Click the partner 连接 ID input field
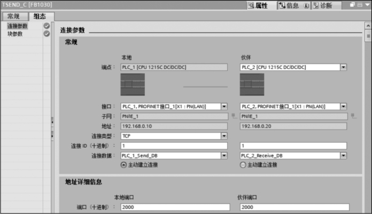372x214 pixels. click(x=293, y=146)
